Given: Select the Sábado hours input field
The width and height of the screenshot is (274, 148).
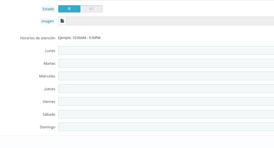Looking at the screenshot, I should (x=166, y=114).
